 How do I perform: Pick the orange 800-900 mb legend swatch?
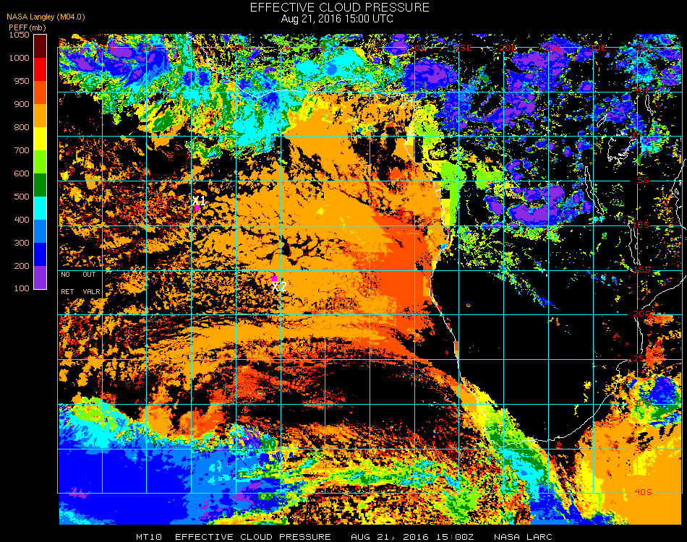40,116
